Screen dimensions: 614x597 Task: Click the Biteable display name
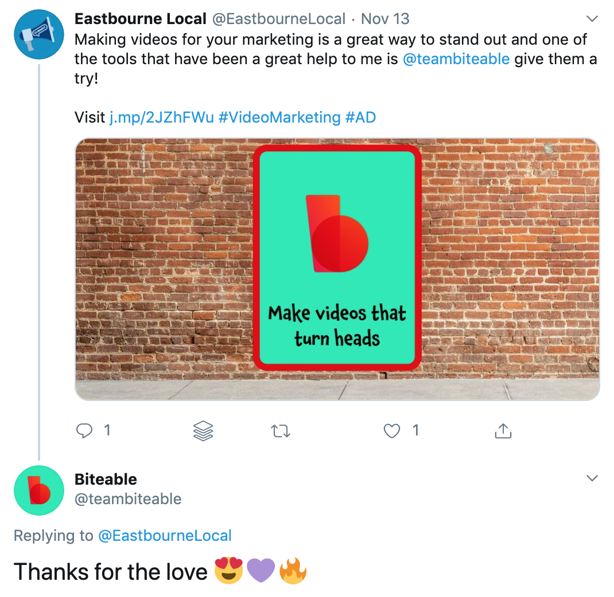[106, 479]
